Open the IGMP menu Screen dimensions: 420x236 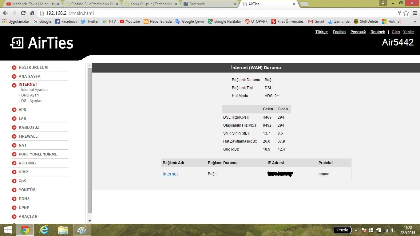point(23,172)
